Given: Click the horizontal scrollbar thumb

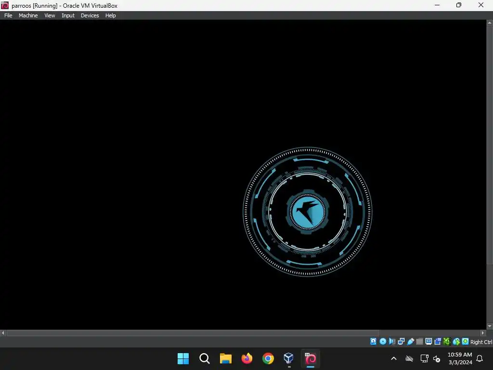Looking at the screenshot, I should 193,333.
